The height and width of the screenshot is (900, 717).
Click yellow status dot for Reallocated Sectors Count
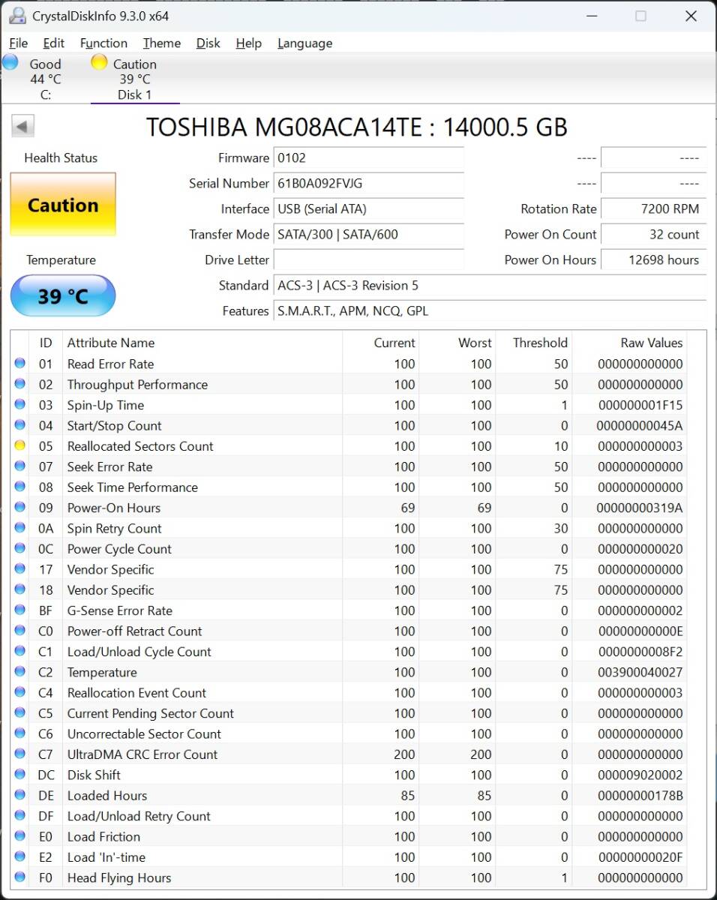[x=19, y=446]
